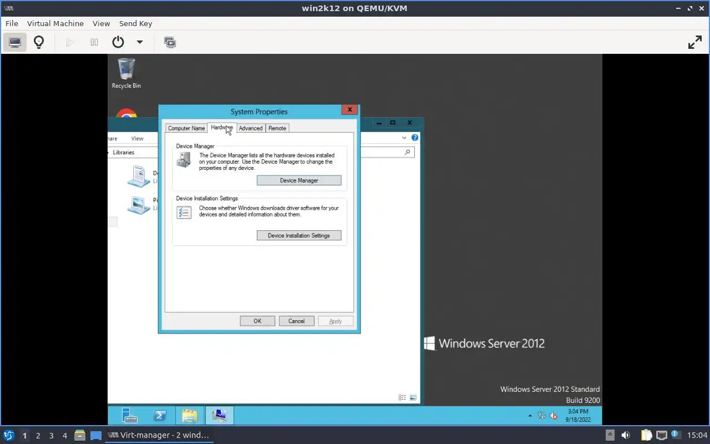710x444 pixels.
Task: Select the Hardware tab
Action: click(222, 128)
